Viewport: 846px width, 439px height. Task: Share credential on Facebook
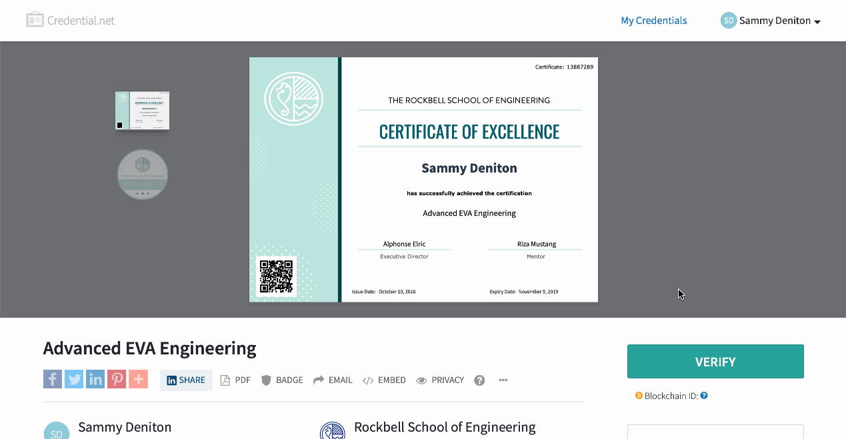(53, 380)
